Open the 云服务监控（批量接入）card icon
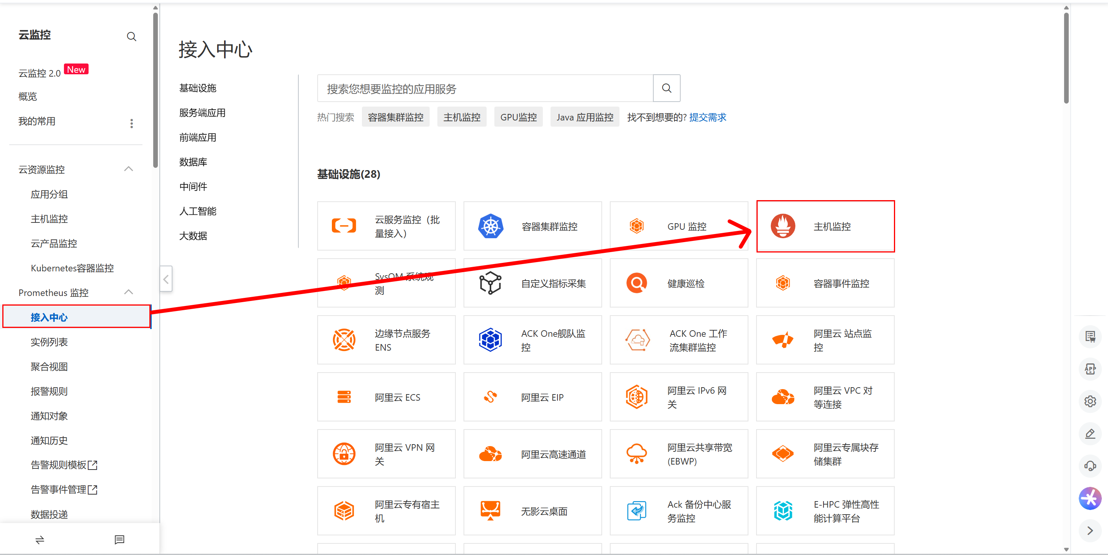Screen dimensions: 1108x555 coord(344,226)
